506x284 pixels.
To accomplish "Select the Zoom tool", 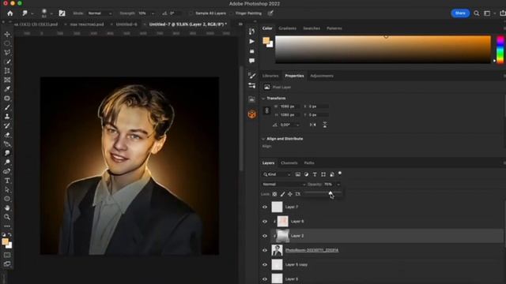I will 7,217.
